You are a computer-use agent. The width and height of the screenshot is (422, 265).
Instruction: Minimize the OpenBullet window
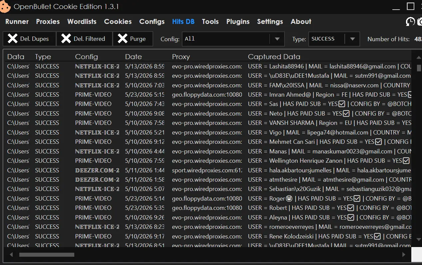pos(396,9)
